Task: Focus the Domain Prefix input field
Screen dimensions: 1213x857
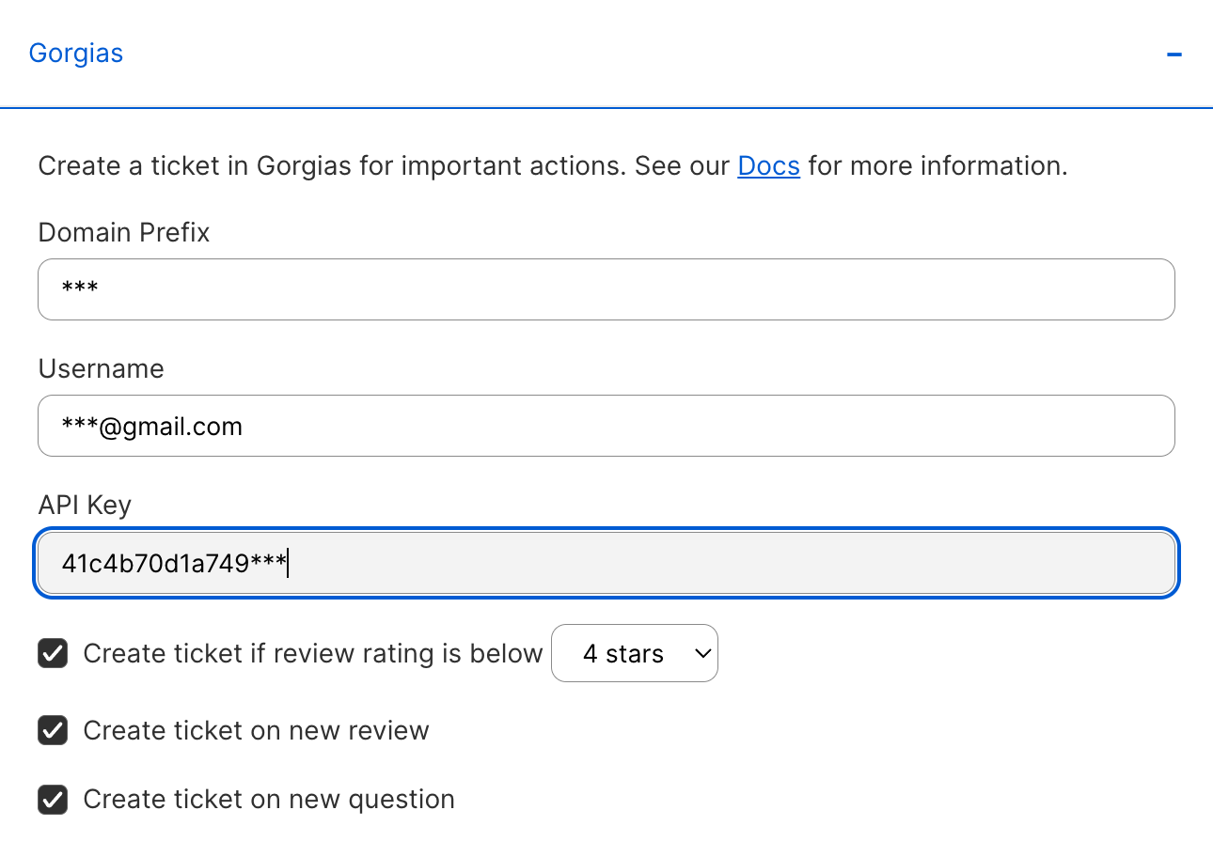Action: click(x=606, y=289)
